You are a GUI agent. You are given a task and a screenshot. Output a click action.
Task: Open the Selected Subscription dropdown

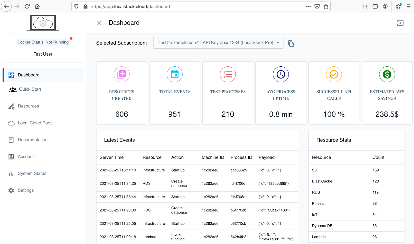tap(218, 43)
